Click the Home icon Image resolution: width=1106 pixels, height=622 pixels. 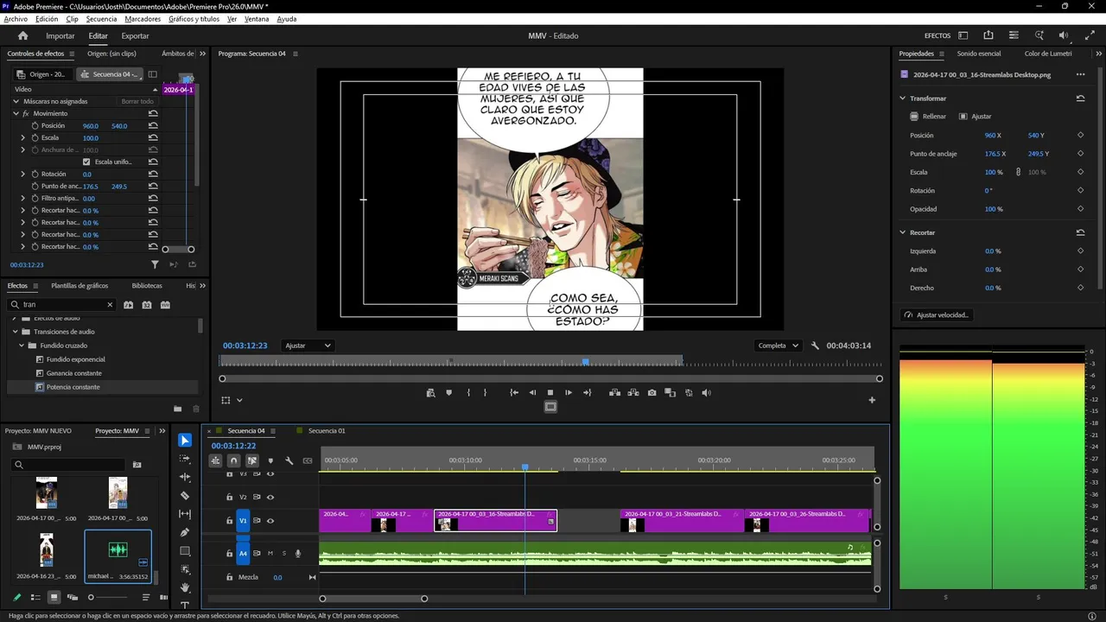(23, 36)
